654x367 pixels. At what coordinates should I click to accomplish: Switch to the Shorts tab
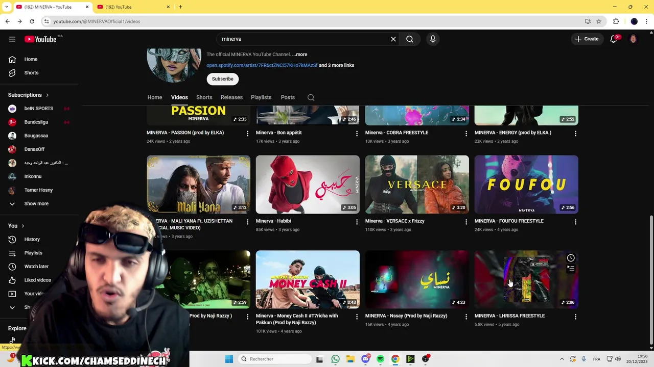coord(204,97)
